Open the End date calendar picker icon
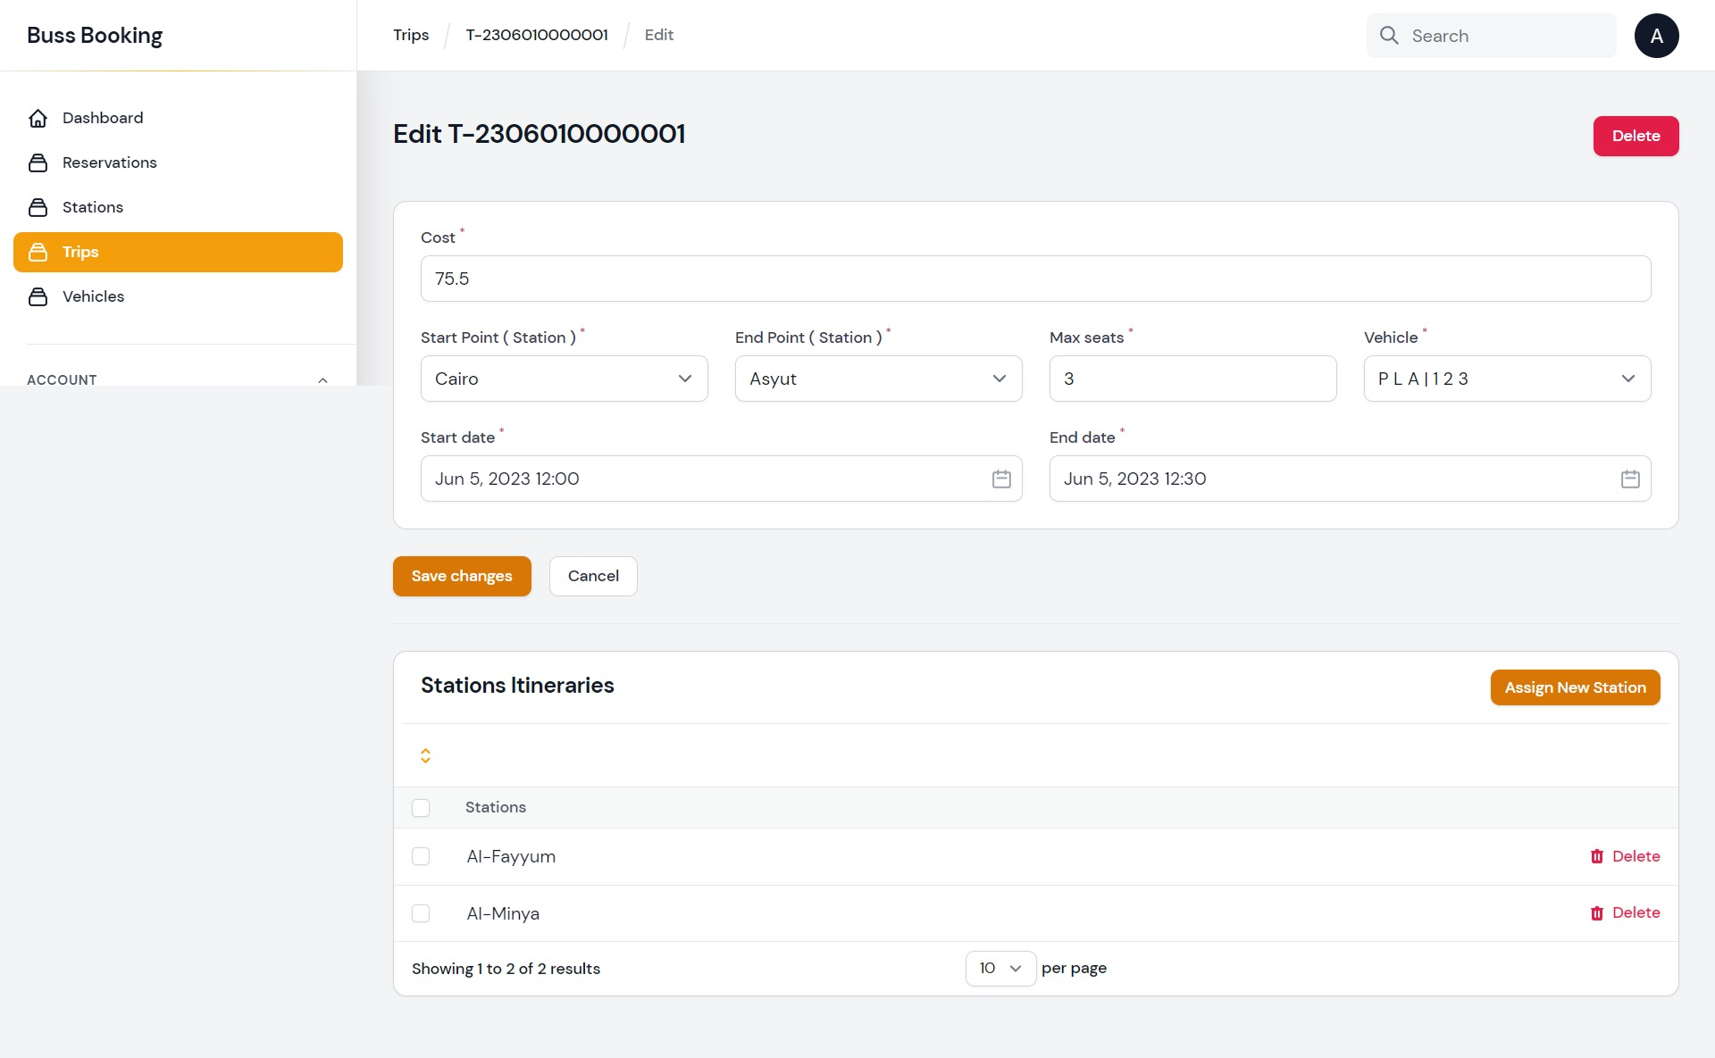 pos(1630,479)
